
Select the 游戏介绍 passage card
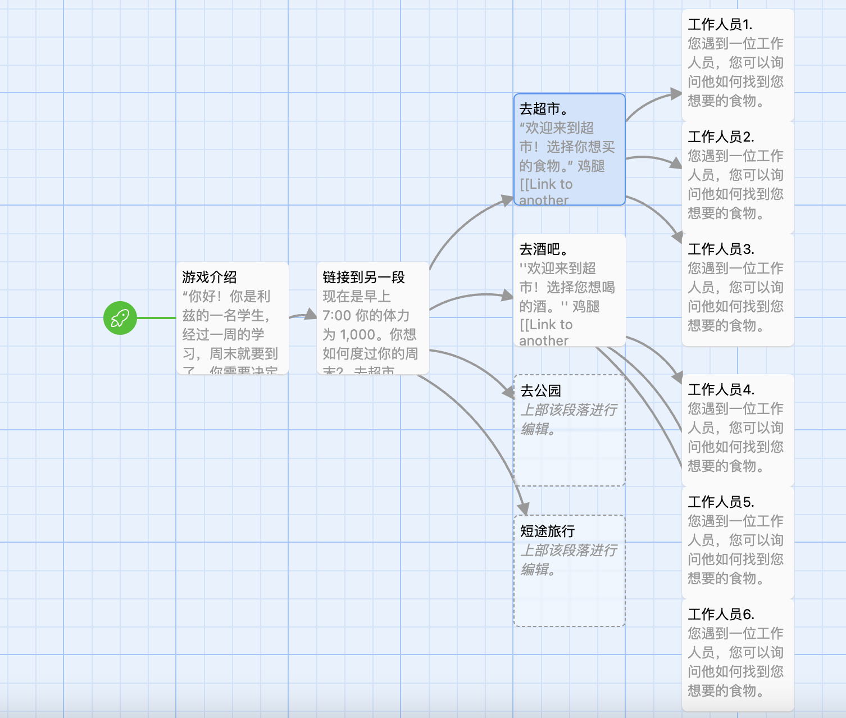pyautogui.click(x=231, y=317)
